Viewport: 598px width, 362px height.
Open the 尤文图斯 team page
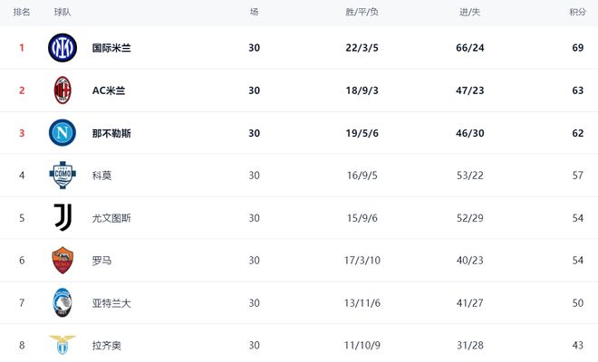(x=111, y=218)
